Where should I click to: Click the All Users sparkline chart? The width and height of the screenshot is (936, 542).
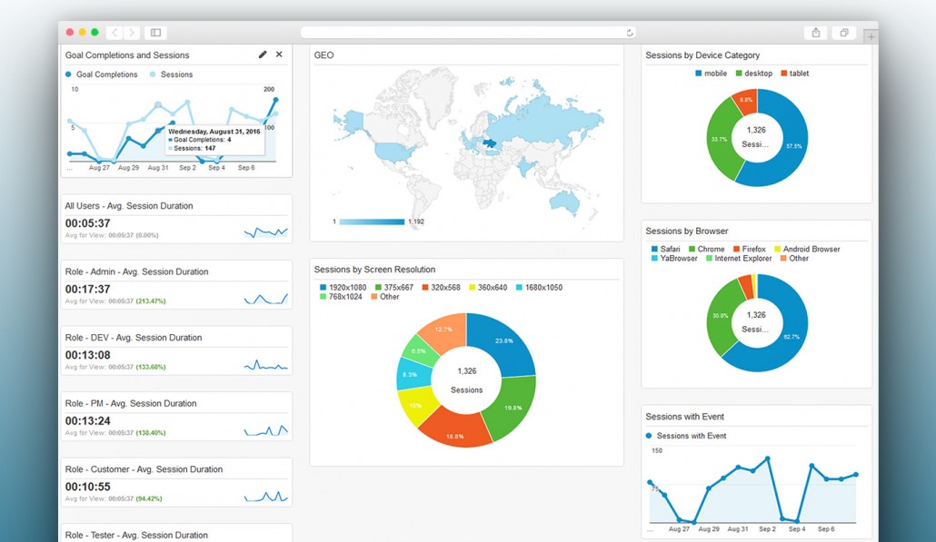(x=265, y=232)
